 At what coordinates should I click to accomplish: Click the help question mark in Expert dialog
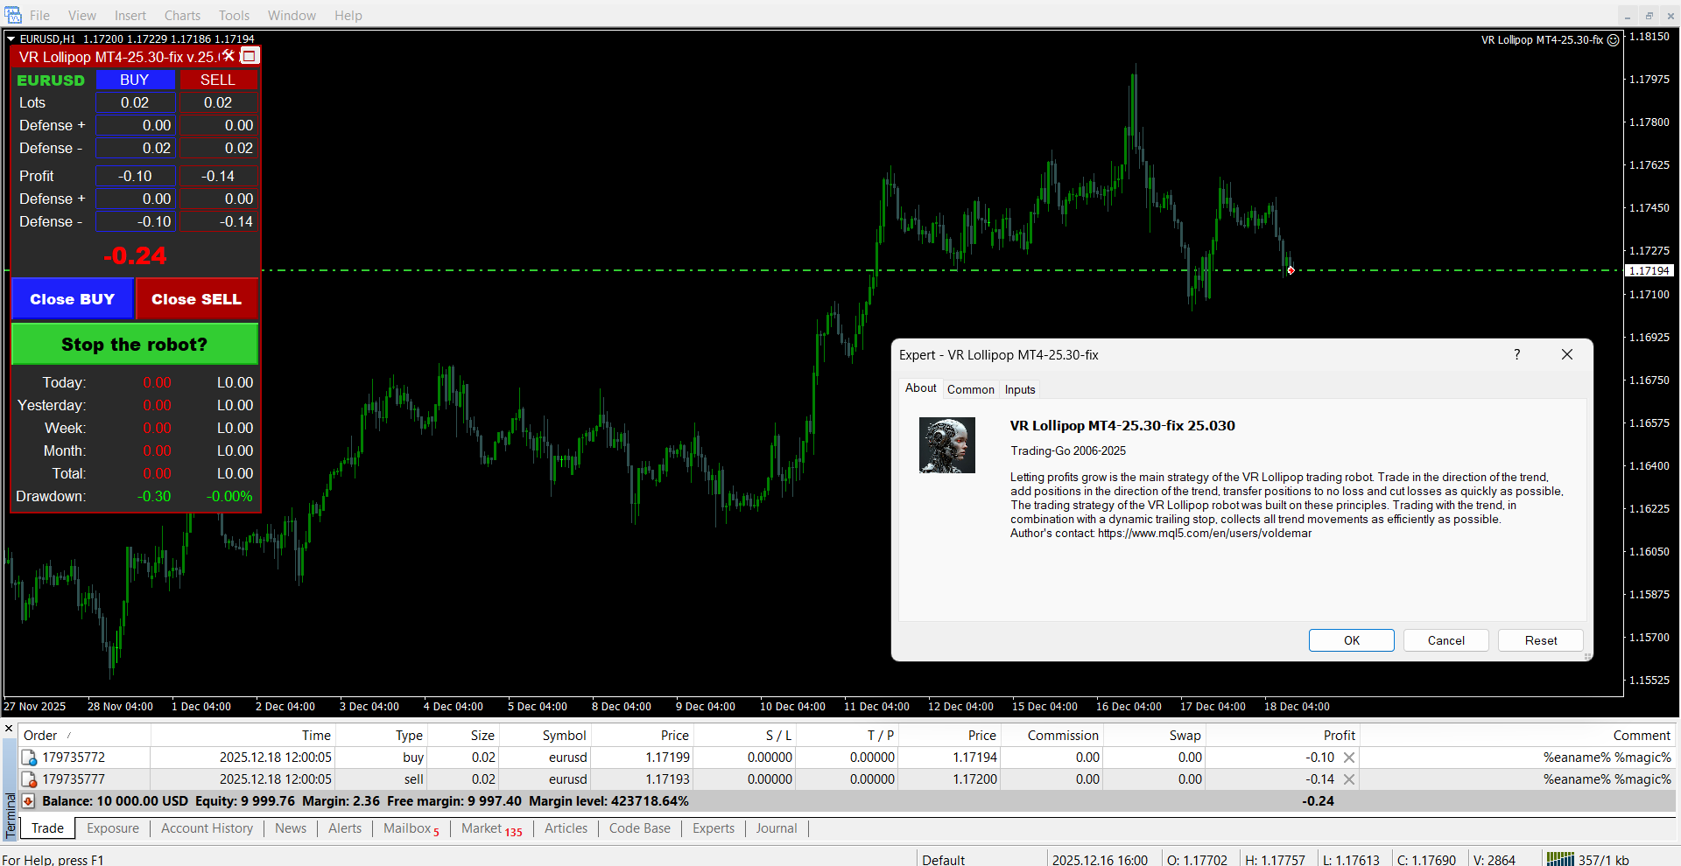pyautogui.click(x=1516, y=354)
